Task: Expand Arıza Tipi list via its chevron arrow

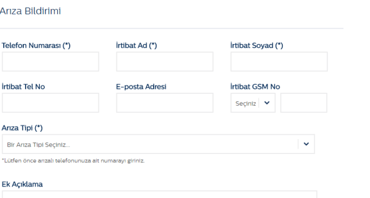Action: [306, 144]
